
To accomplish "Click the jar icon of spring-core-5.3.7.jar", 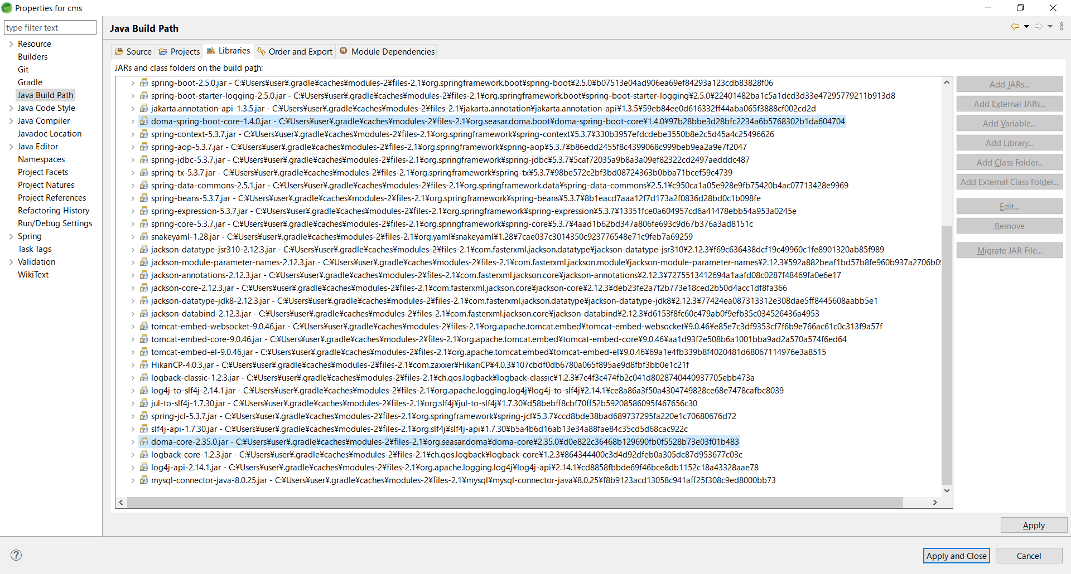I will (x=144, y=223).
